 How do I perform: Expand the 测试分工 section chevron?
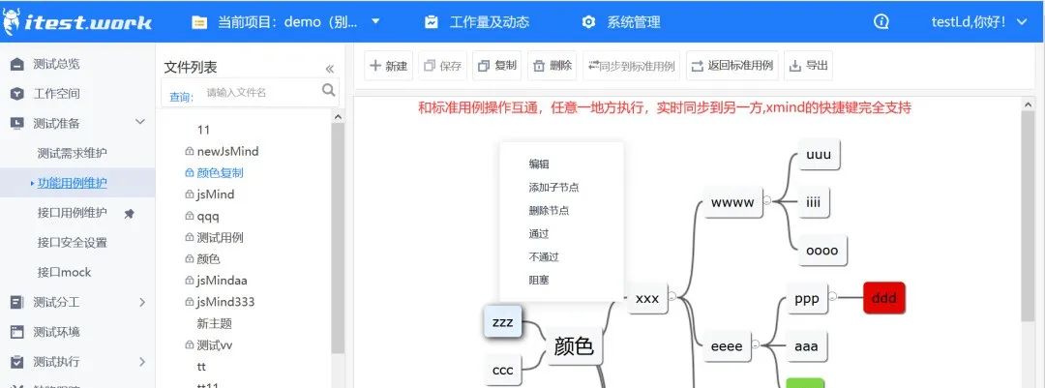click(x=142, y=302)
